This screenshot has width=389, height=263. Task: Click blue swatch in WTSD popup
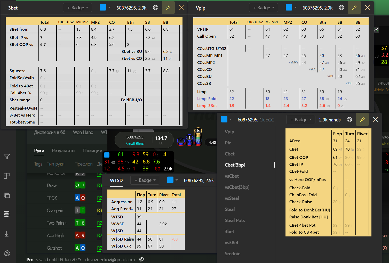coord(170,180)
